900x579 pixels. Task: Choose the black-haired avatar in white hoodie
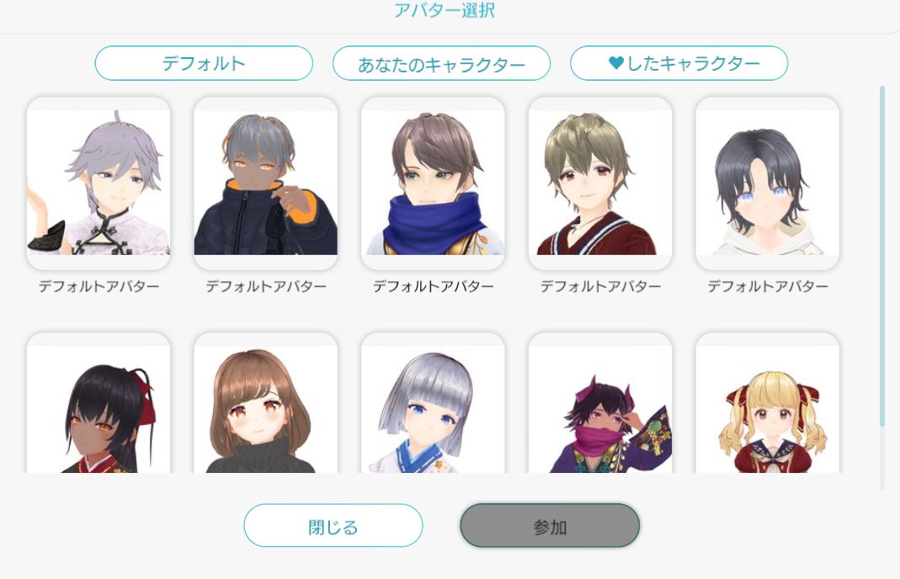(768, 183)
